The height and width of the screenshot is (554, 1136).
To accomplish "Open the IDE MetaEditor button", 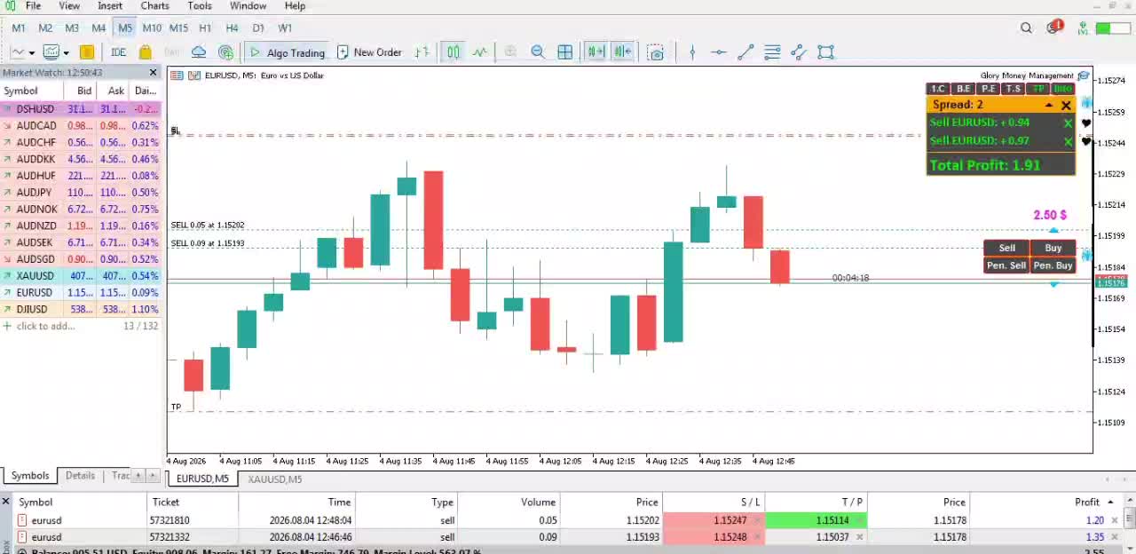I will tap(118, 52).
